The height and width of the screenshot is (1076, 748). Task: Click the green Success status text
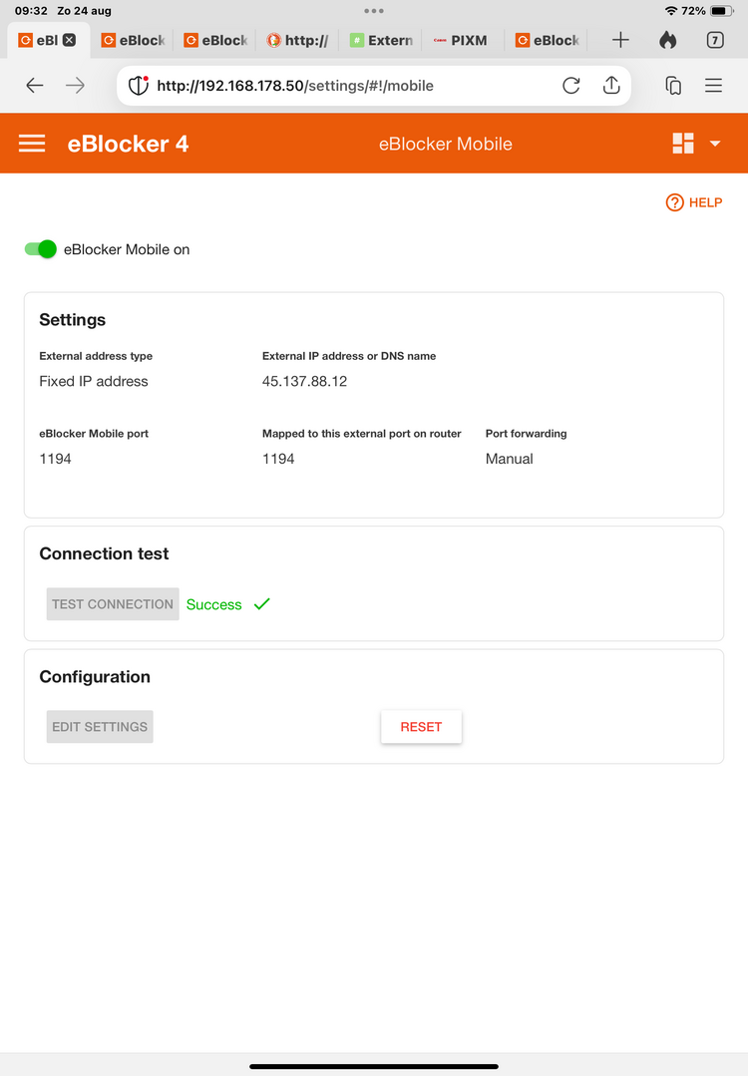(x=214, y=604)
